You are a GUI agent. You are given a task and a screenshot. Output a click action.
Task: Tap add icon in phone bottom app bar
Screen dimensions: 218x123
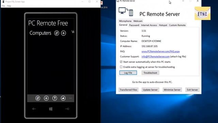click(46, 98)
